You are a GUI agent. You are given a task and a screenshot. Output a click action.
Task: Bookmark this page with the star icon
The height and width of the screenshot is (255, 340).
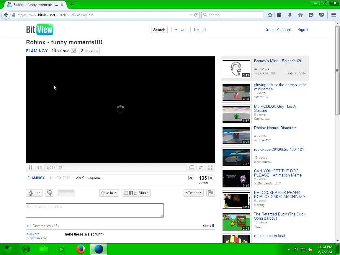(270, 15)
